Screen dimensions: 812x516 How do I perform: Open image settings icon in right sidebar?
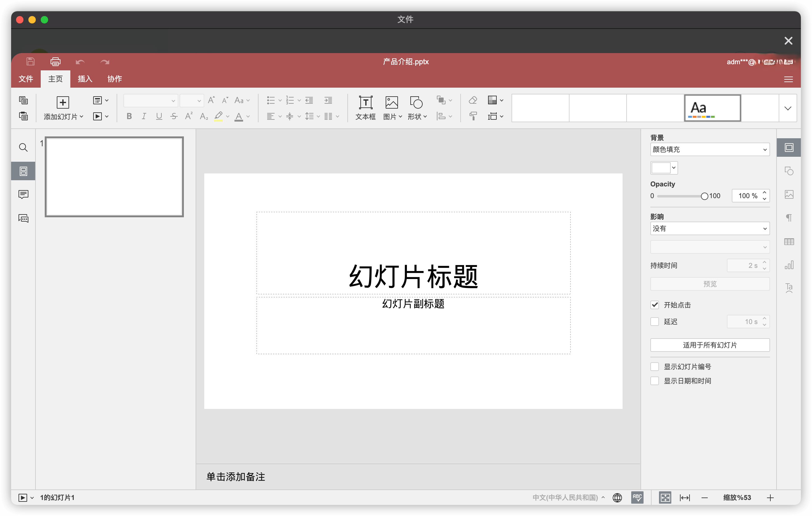point(789,195)
